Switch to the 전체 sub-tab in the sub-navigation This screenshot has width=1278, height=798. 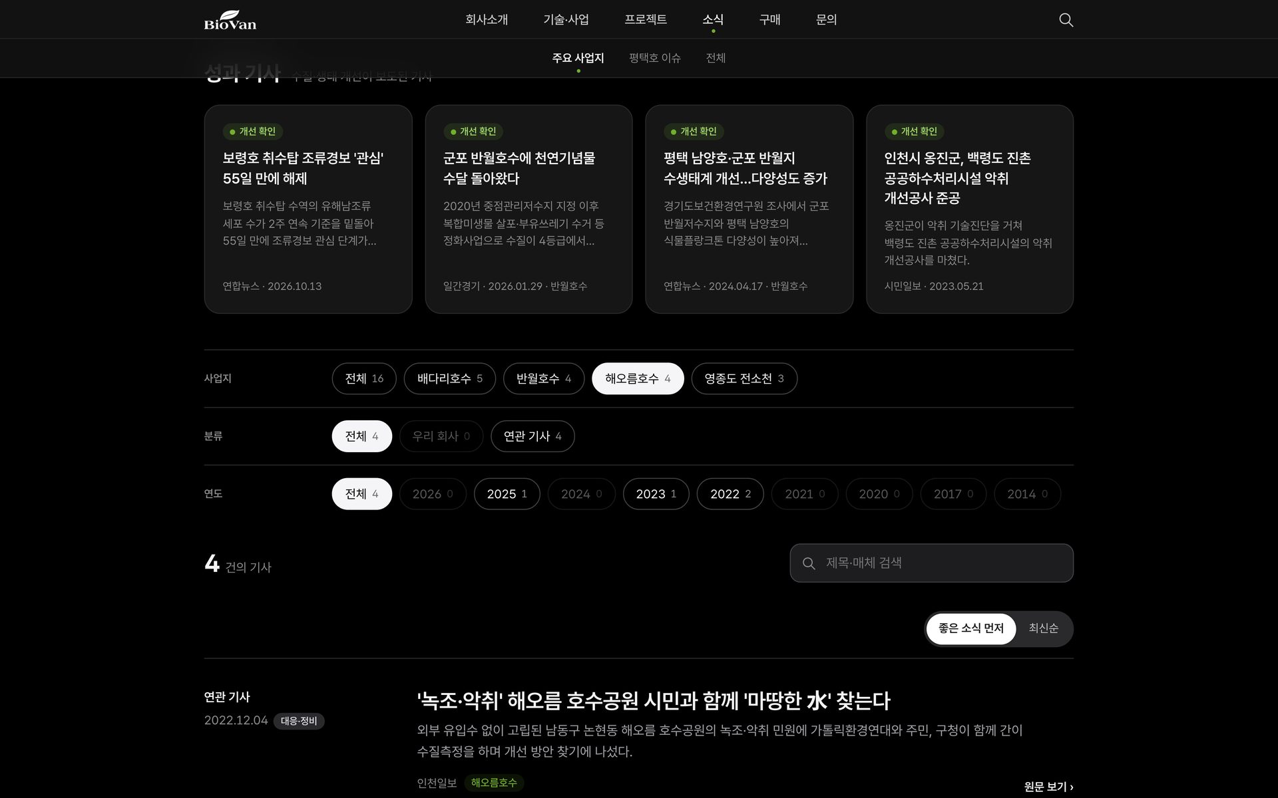tap(716, 58)
